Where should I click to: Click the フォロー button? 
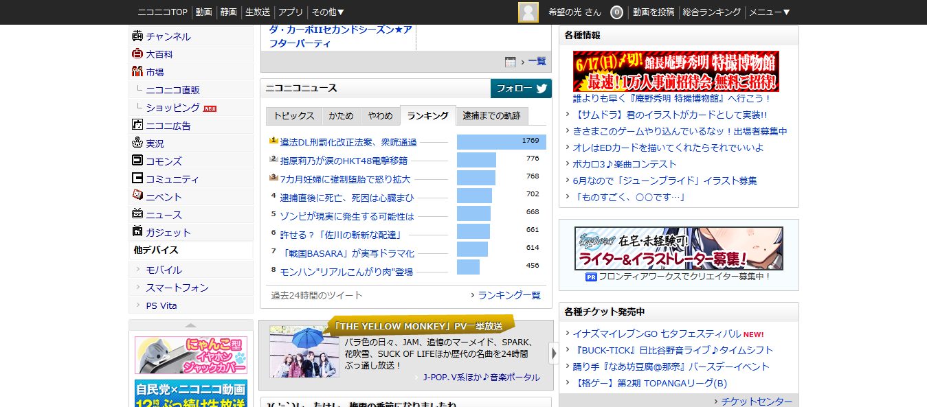click(x=521, y=89)
